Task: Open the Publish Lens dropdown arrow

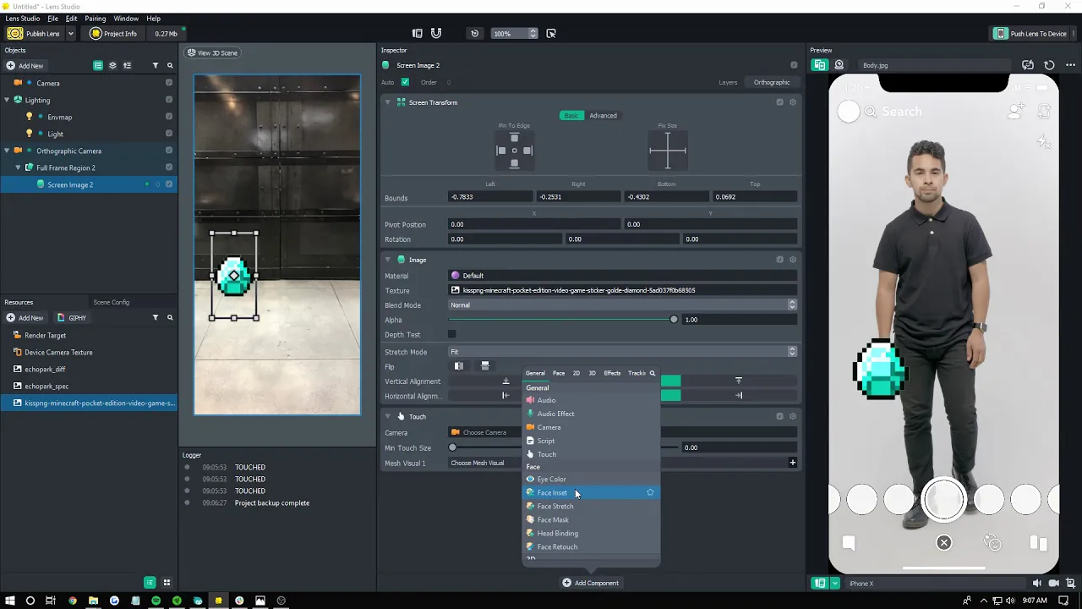Action: point(70,34)
